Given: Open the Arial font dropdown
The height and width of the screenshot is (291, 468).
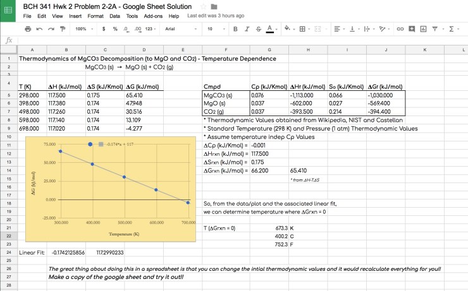Looking at the screenshot, I should tap(181, 29).
